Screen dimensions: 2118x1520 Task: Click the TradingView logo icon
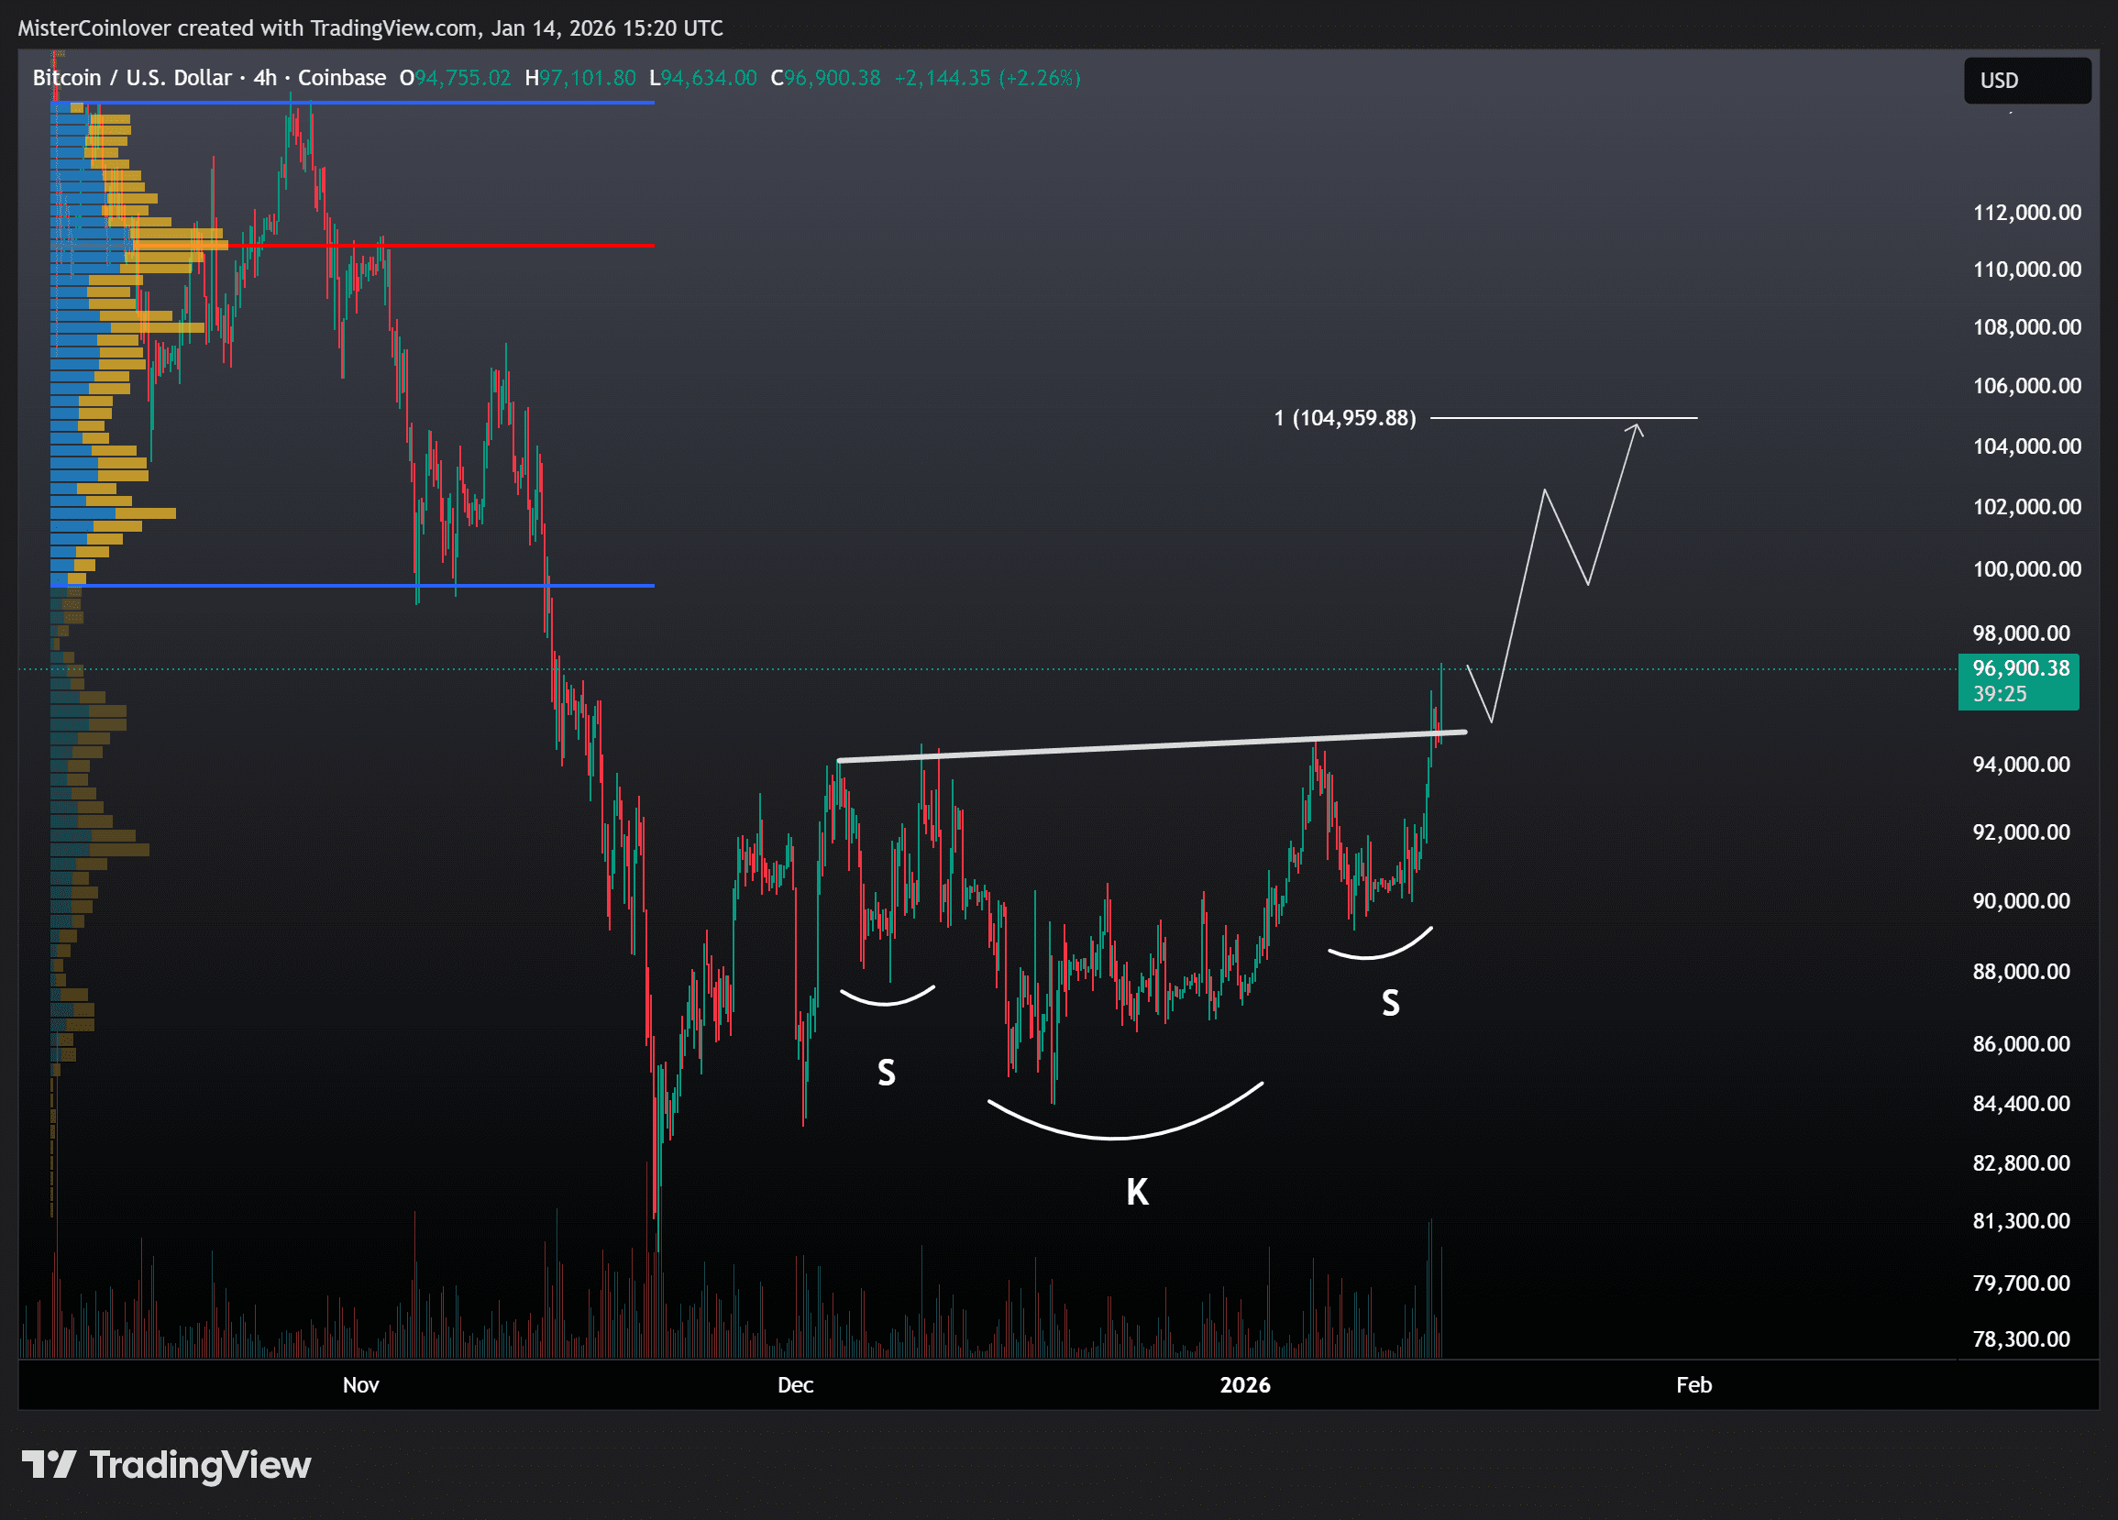[x=48, y=1464]
